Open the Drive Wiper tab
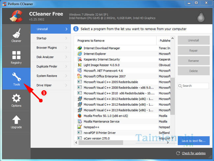This screenshot has height=161, width=214. [51, 85]
